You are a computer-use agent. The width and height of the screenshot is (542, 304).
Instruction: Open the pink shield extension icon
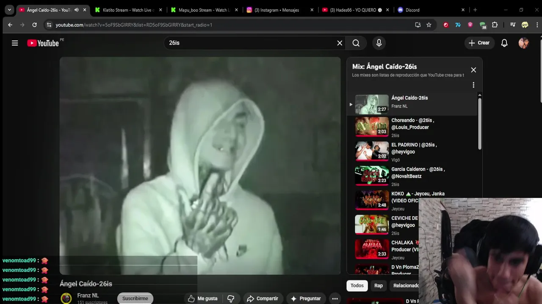point(470,25)
